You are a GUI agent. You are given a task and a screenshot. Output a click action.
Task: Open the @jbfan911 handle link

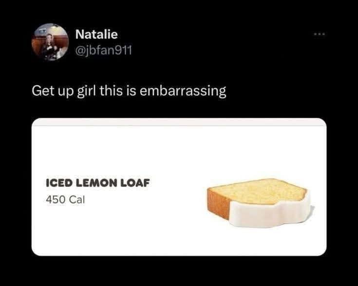click(104, 50)
